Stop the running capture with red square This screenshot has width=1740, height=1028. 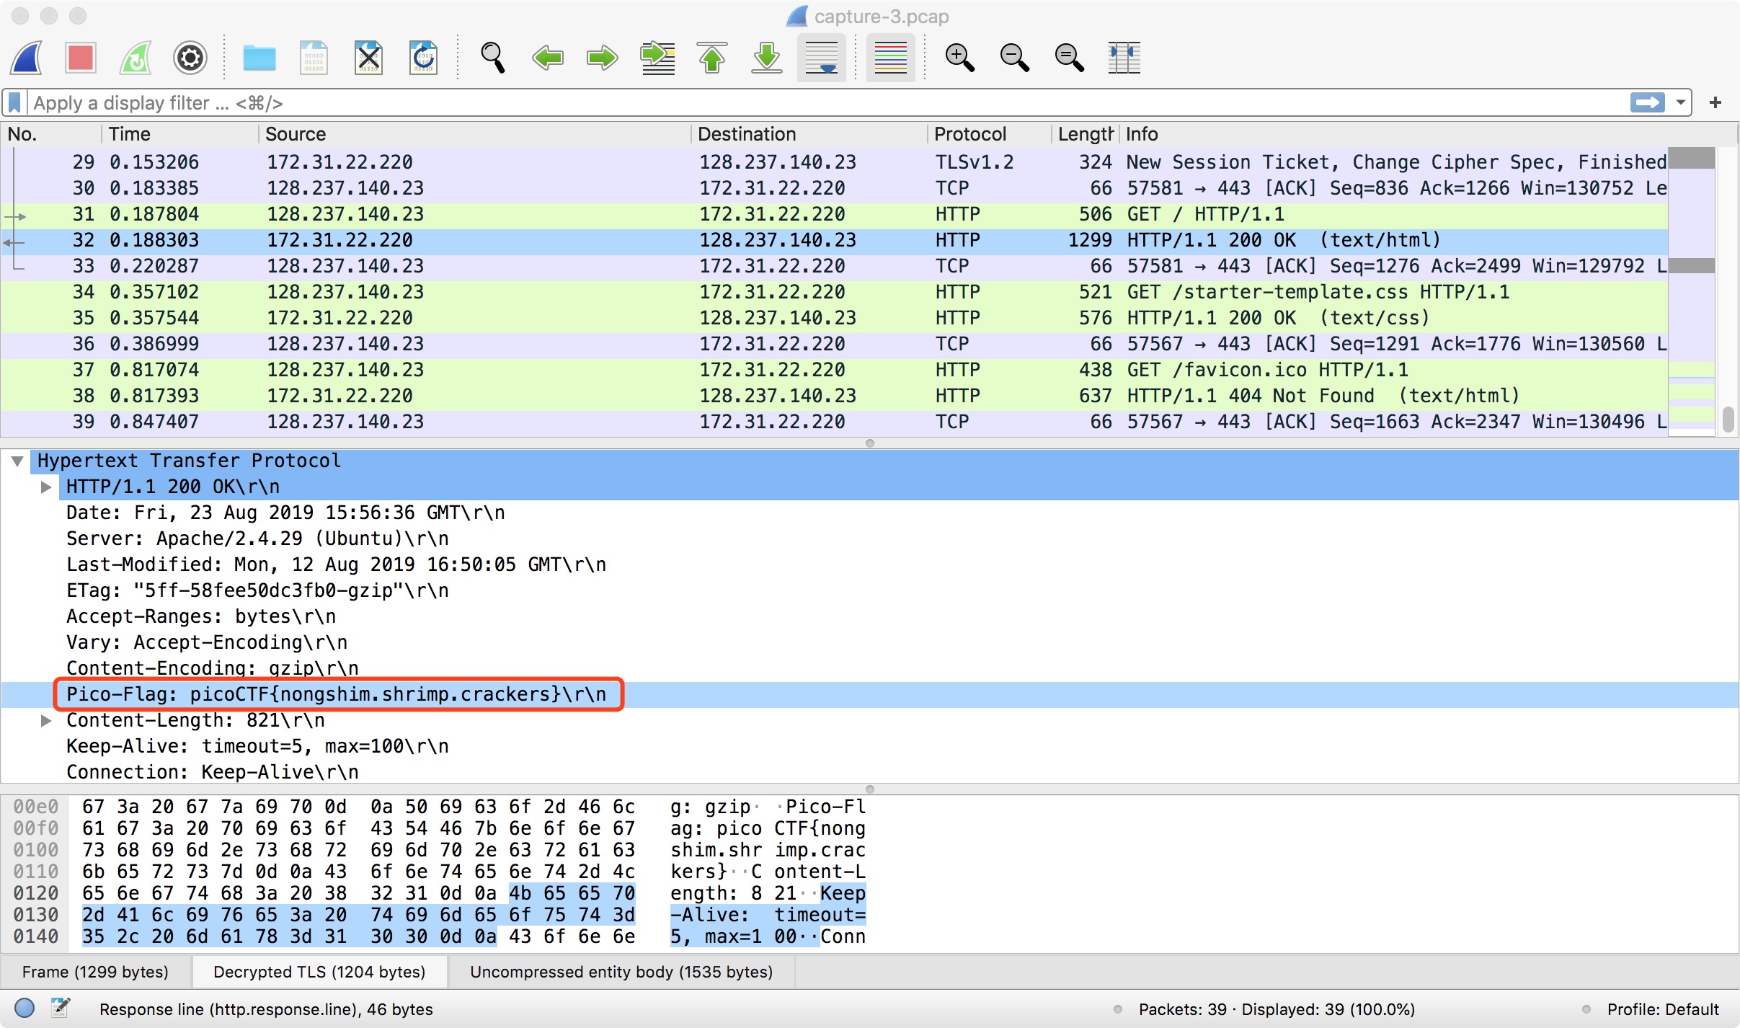[x=81, y=58]
